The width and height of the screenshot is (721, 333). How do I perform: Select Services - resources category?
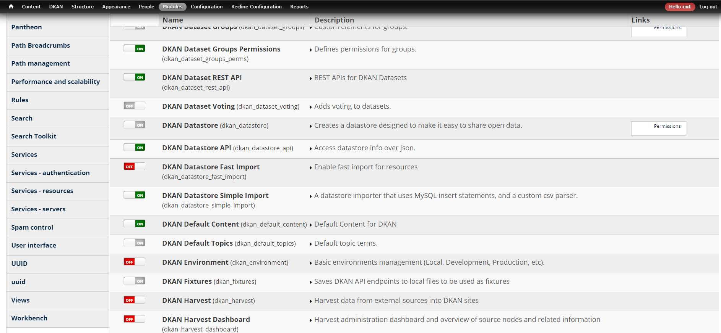58,191
